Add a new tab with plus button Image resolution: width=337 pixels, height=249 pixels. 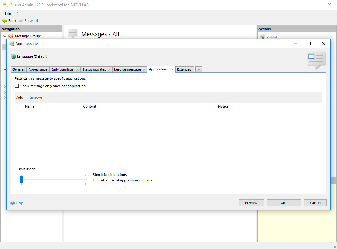(199, 69)
